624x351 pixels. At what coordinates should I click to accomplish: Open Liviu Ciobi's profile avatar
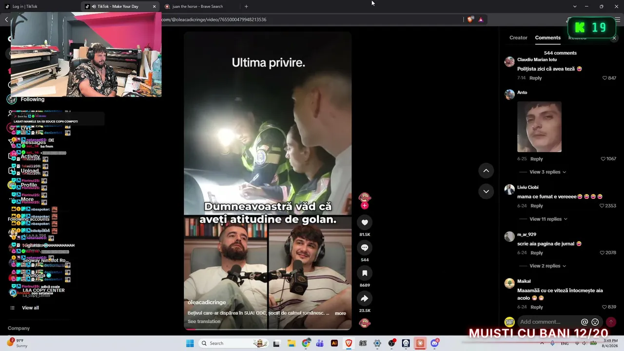click(x=509, y=189)
